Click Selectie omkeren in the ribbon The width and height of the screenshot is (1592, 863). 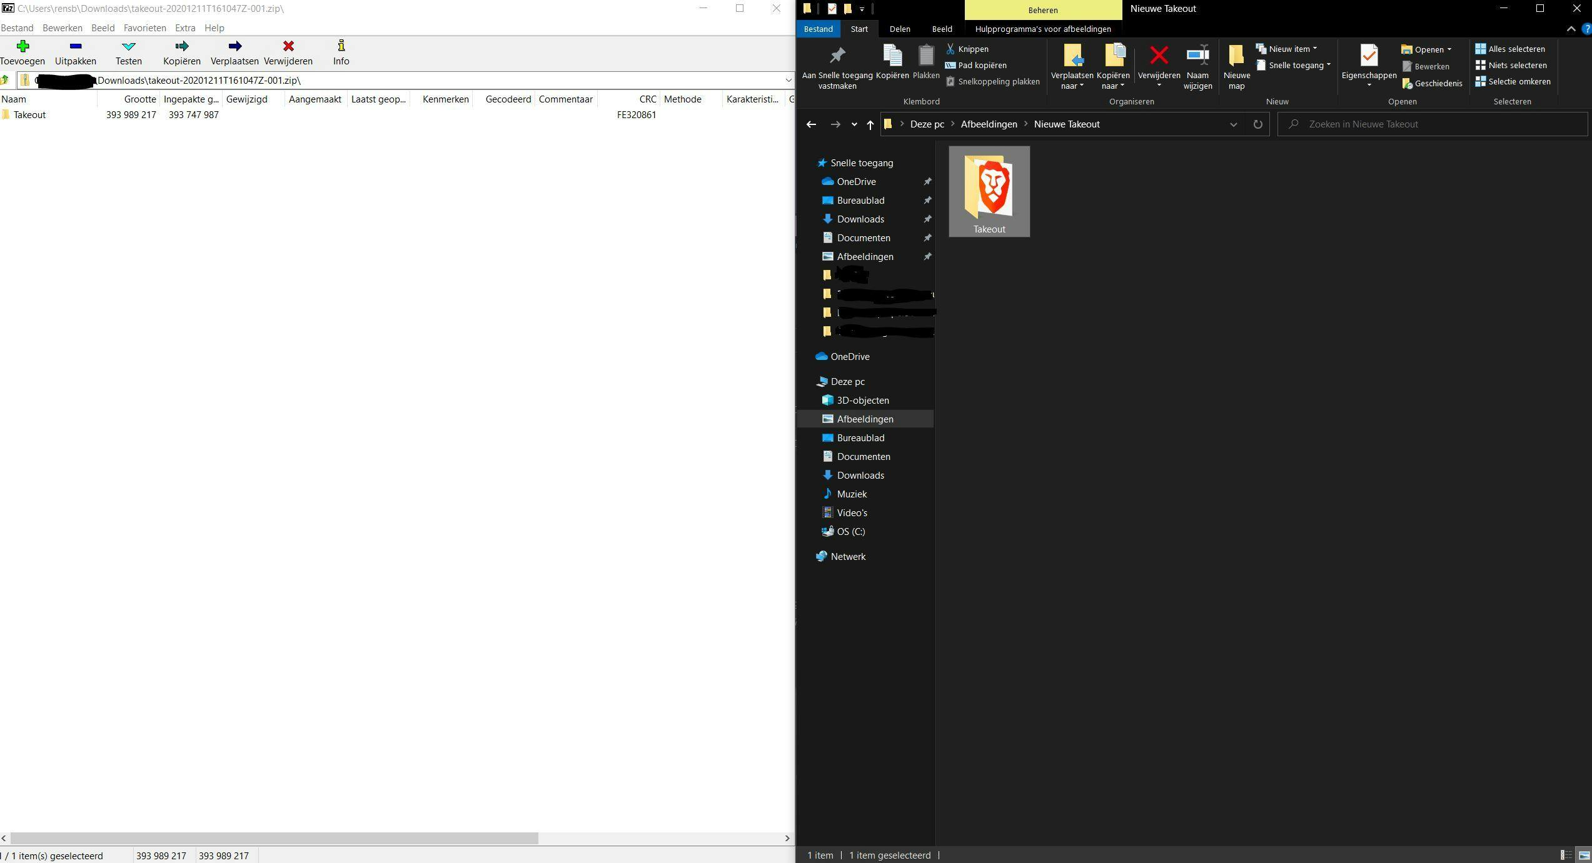(1513, 82)
